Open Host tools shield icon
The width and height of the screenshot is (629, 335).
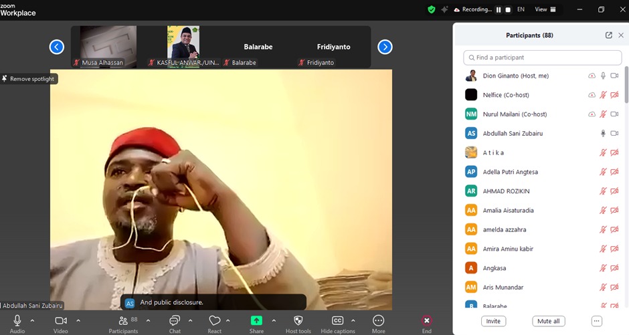click(x=298, y=320)
